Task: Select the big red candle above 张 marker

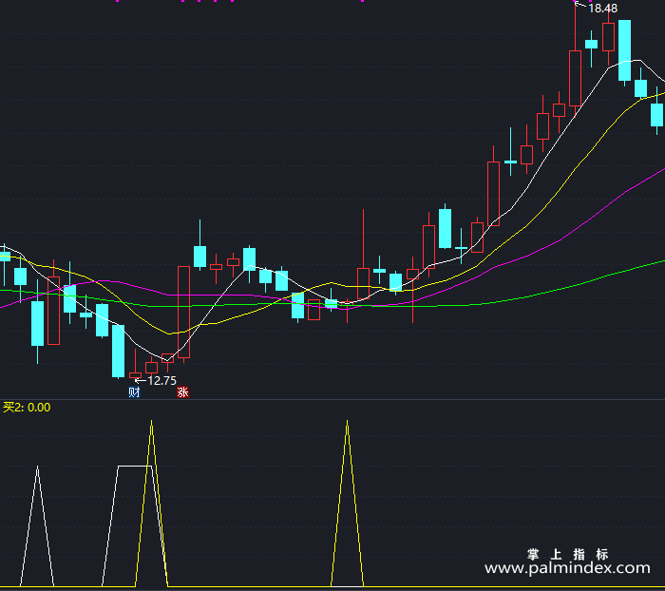Action: (183, 312)
